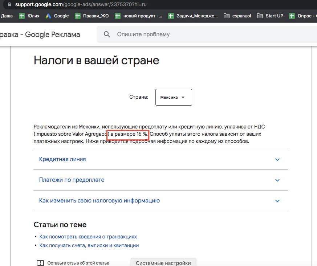Click the chevron beside Платежи по предоплате
317x266 pixels.
pyautogui.click(x=277, y=180)
